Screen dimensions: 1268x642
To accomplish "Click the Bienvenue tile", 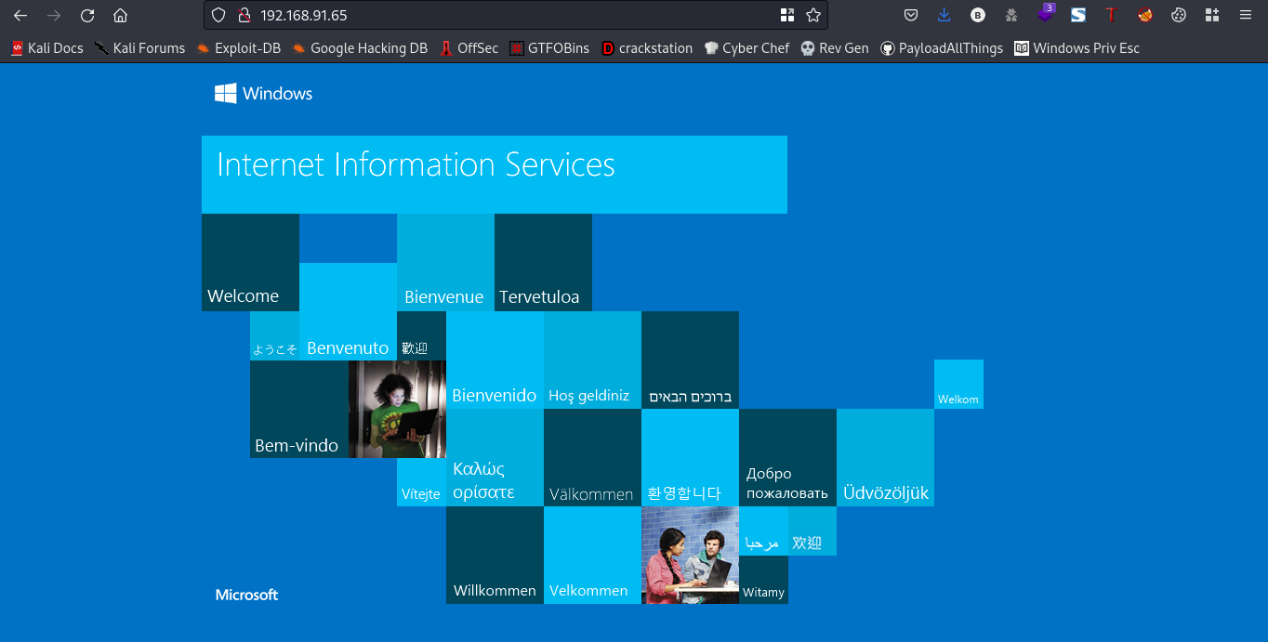I will tap(445, 262).
